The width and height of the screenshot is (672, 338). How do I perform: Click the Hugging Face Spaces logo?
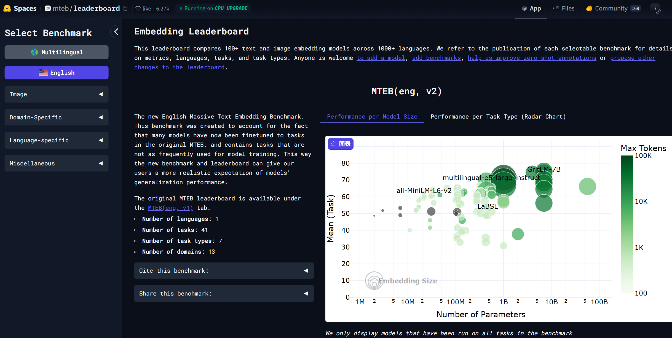click(x=20, y=8)
